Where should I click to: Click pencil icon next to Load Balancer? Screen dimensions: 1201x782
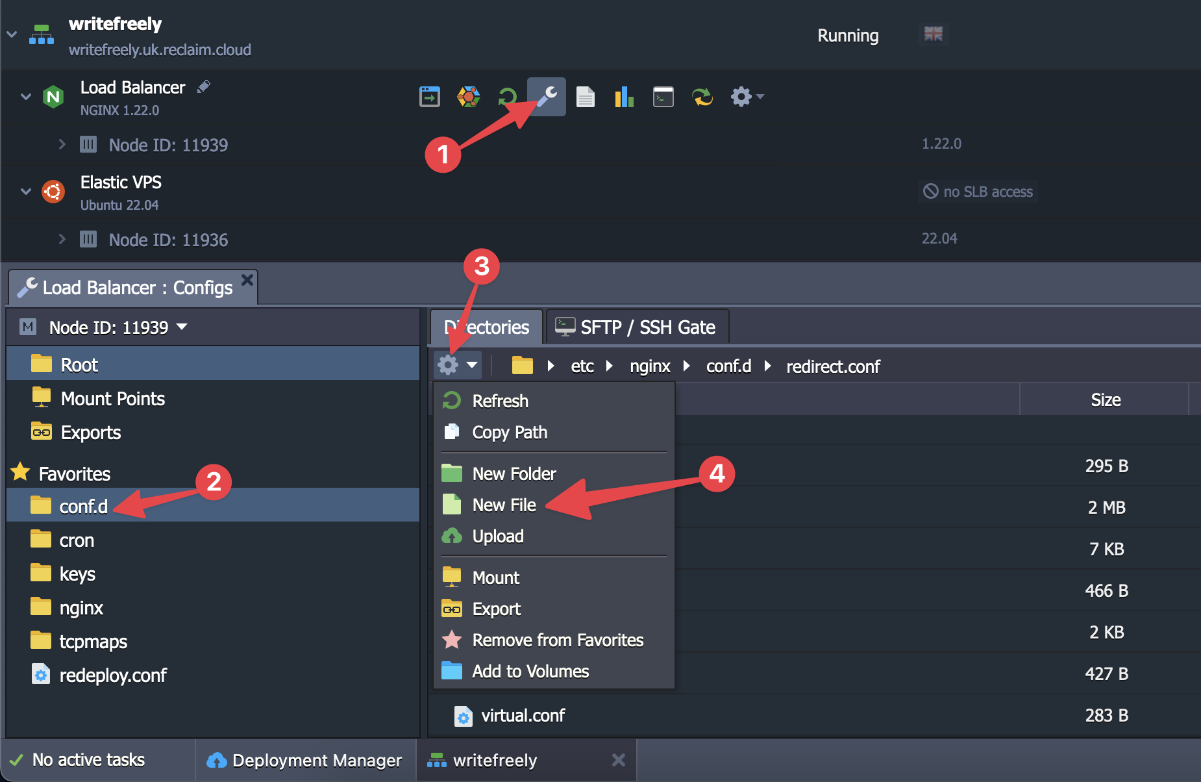(x=204, y=86)
